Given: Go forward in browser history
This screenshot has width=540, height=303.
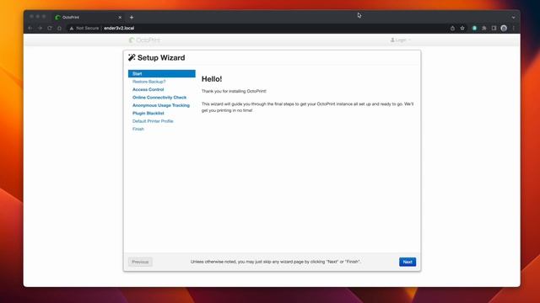Looking at the screenshot, I should (40, 28).
